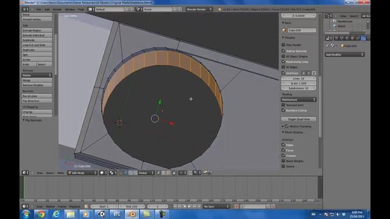This screenshot has height=219, width=390.
Task: Click the Loop Cut and Slide button
Action: click(x=37, y=45)
